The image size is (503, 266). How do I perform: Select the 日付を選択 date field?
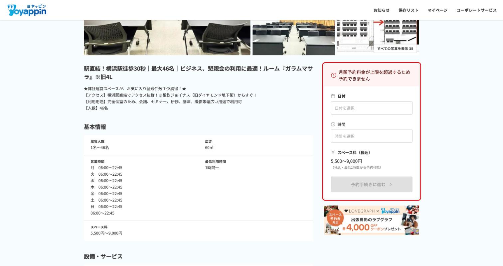pyautogui.click(x=372, y=108)
